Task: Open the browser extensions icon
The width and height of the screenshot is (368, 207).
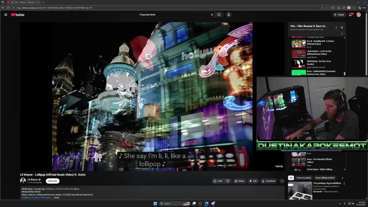Action: point(333,8)
